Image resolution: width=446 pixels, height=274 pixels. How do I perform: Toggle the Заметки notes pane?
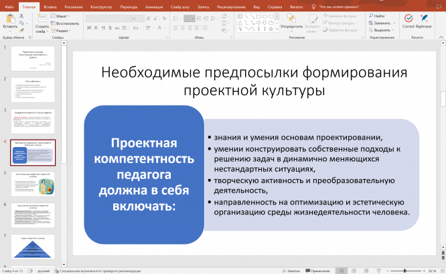(x=291, y=271)
